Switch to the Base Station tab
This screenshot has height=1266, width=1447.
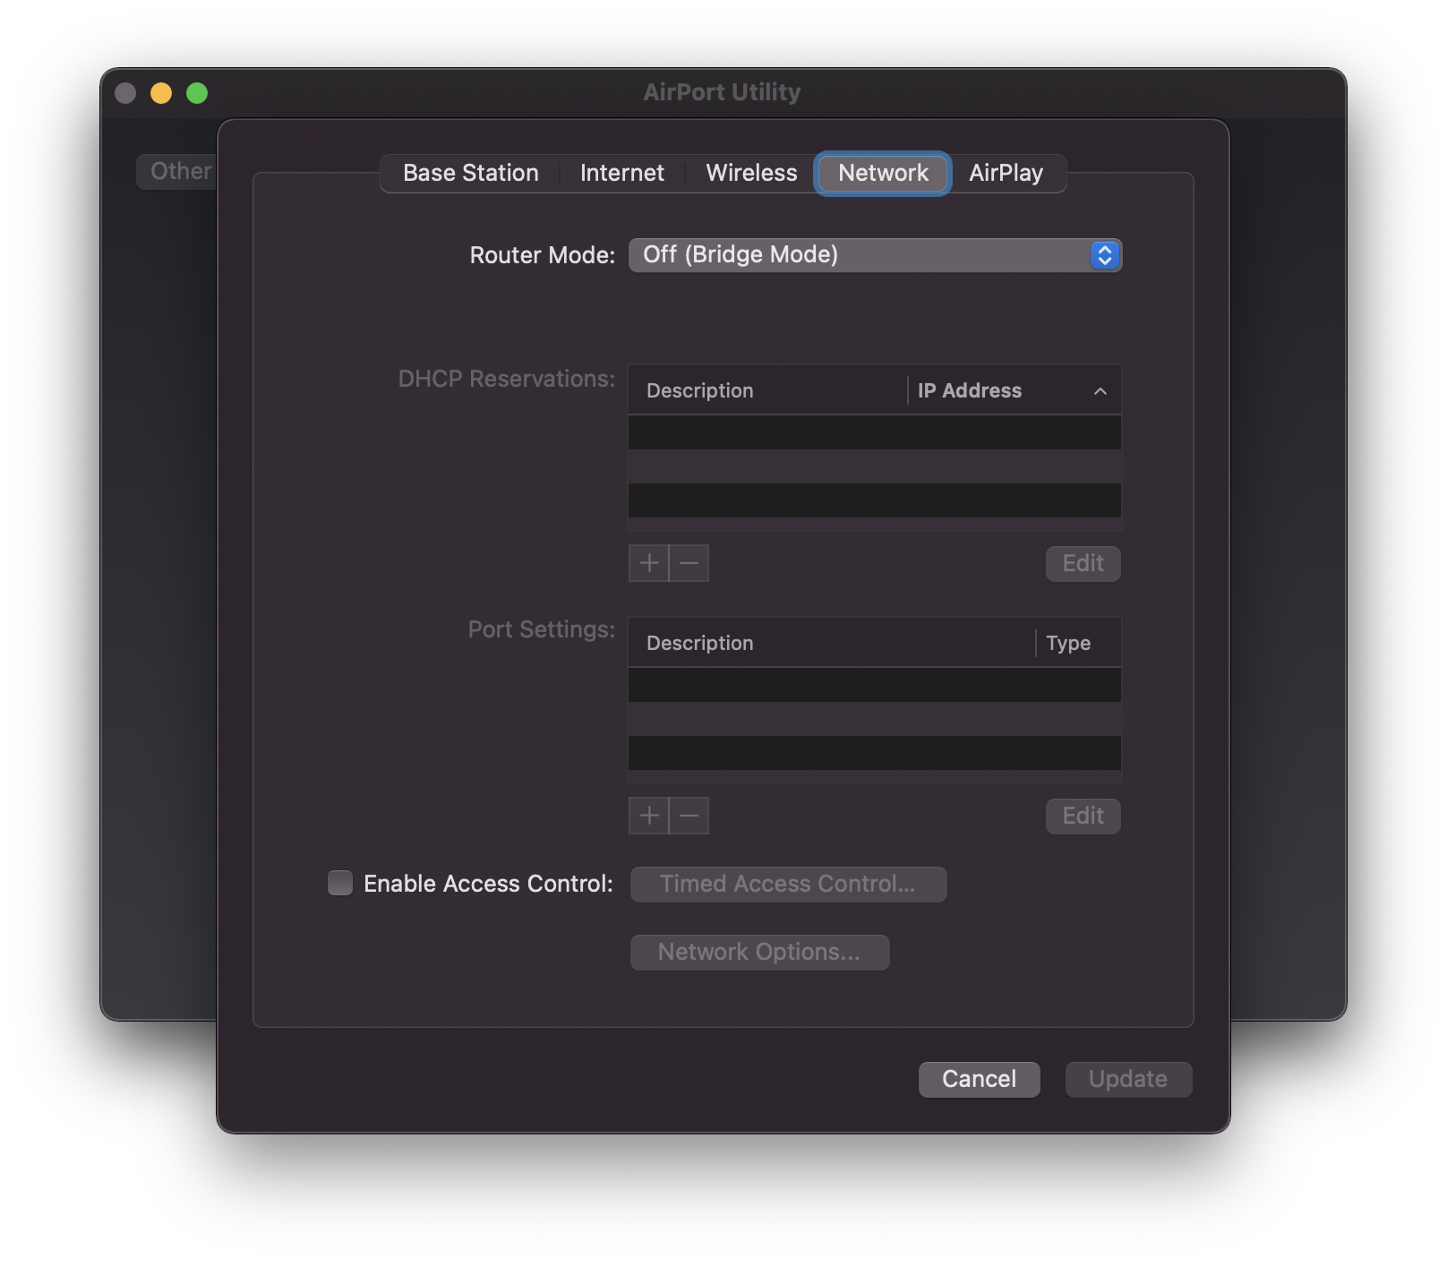pos(470,173)
